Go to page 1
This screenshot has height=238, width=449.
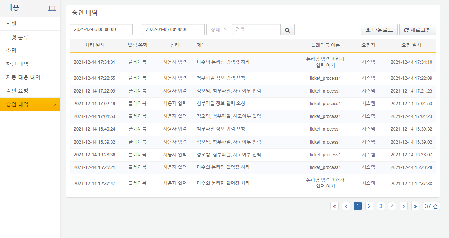357,206
